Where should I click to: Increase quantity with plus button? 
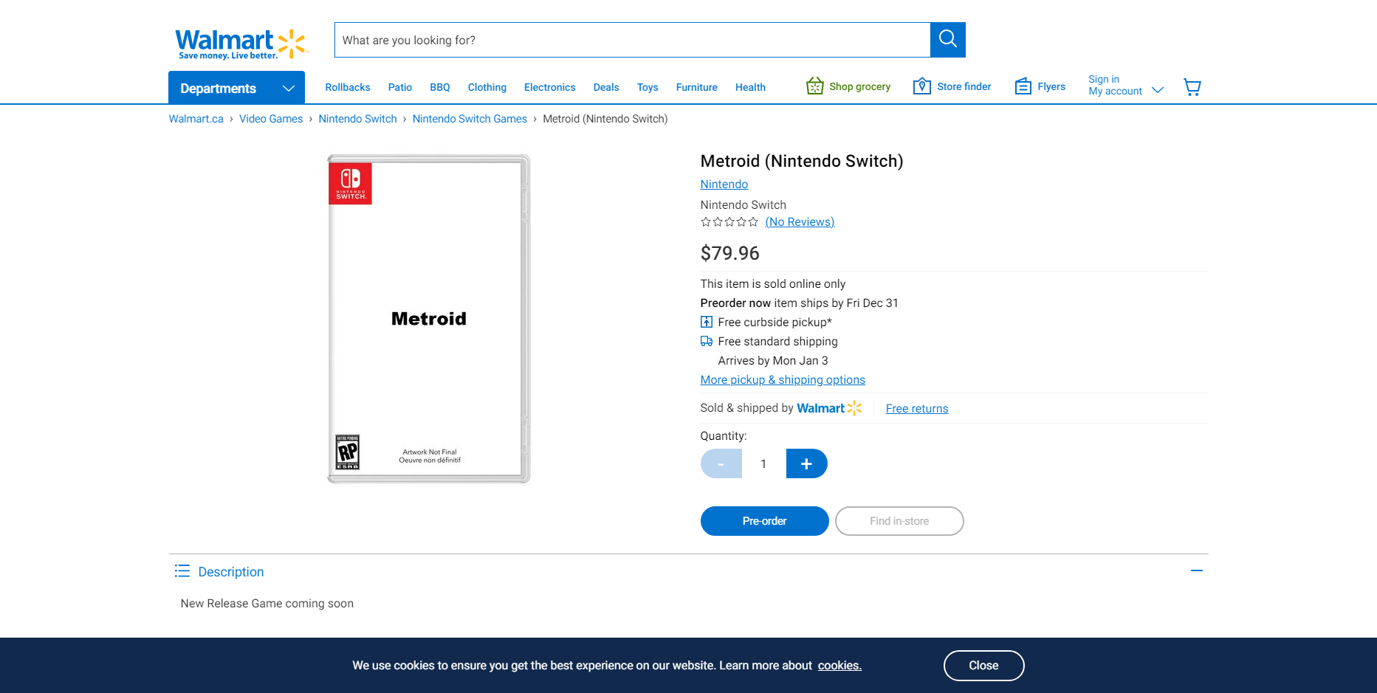pyautogui.click(x=807, y=463)
